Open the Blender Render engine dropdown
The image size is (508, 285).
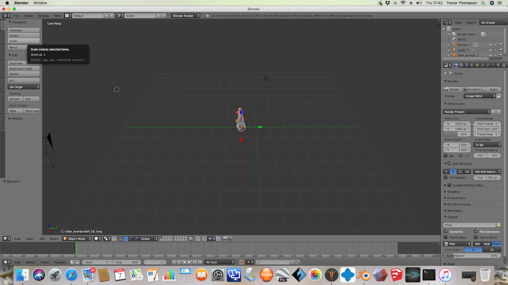(x=186, y=16)
